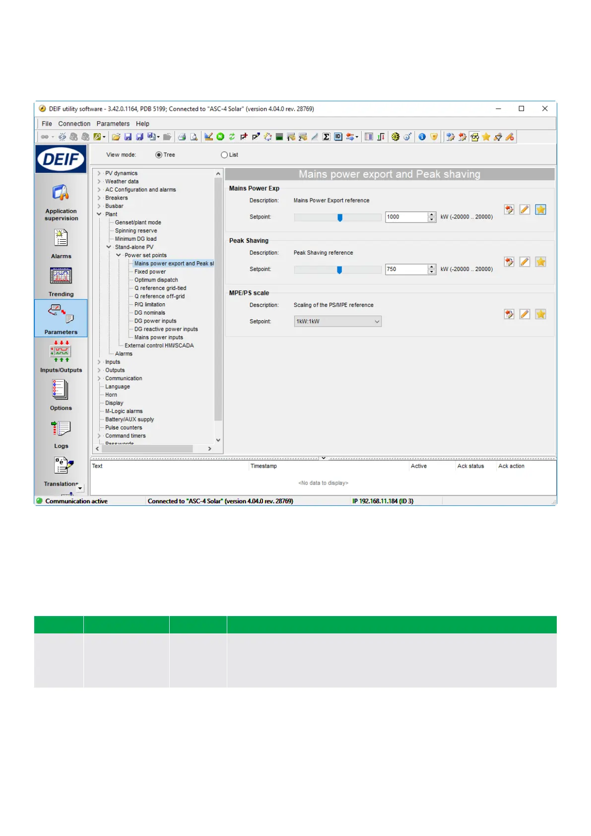Edit MPE/PS scale with pencil icon
591x836 pixels.
tap(525, 314)
